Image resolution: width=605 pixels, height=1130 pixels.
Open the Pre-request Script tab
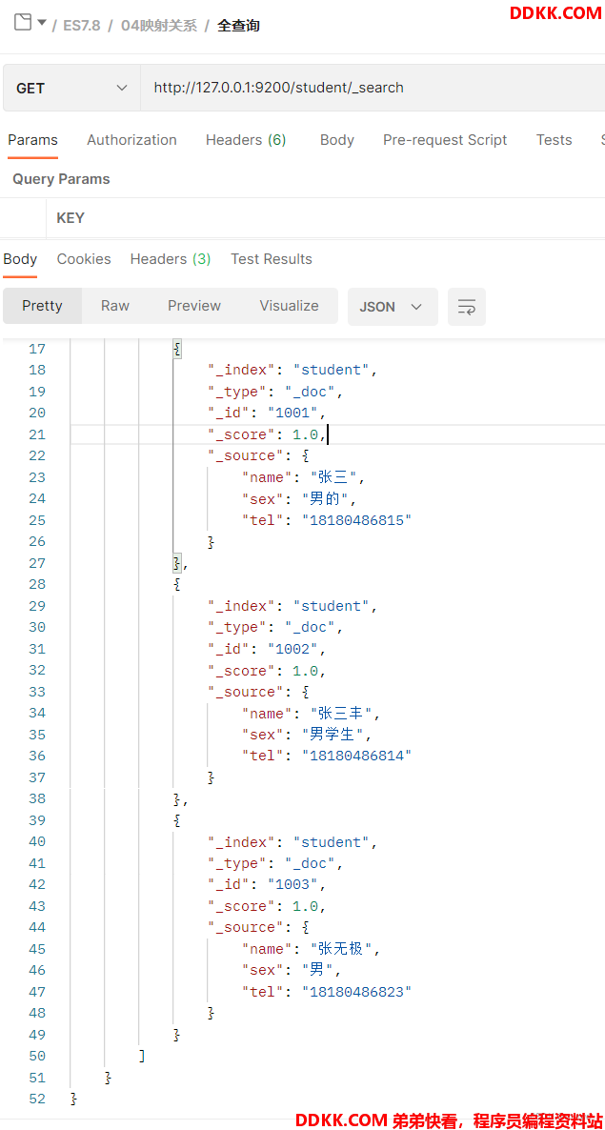445,140
